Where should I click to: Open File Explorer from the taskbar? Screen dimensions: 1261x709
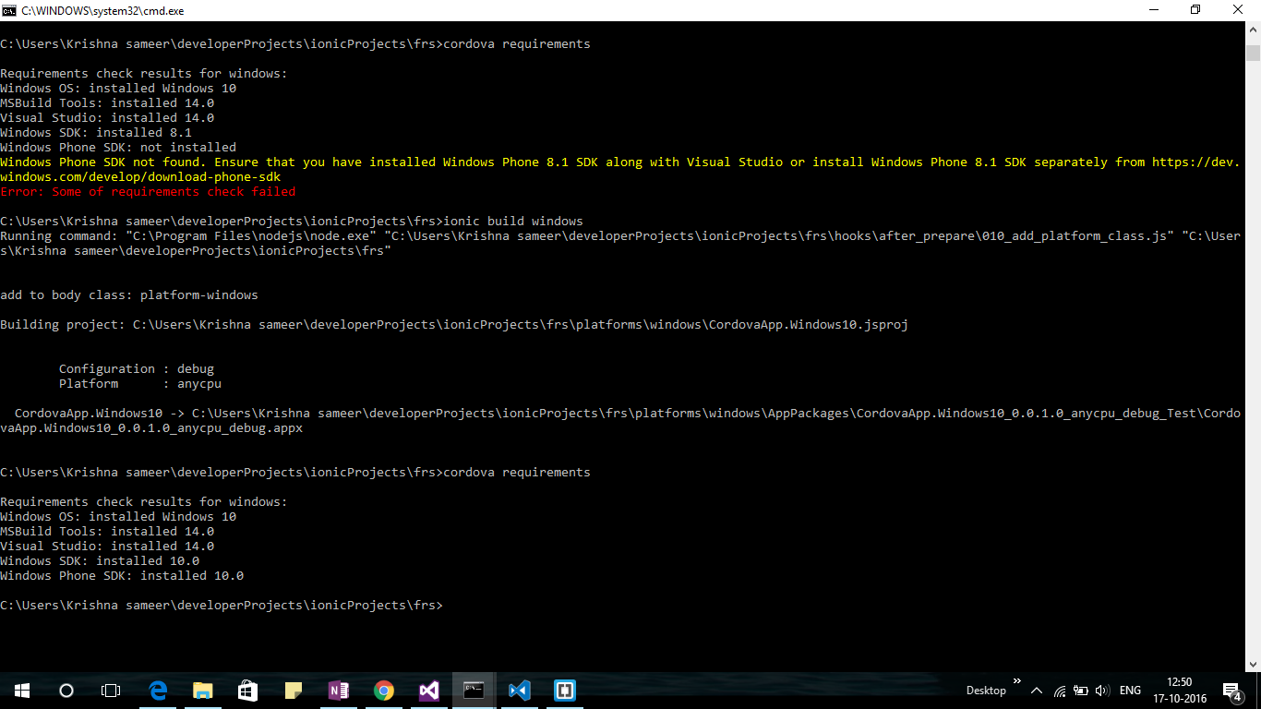202,690
